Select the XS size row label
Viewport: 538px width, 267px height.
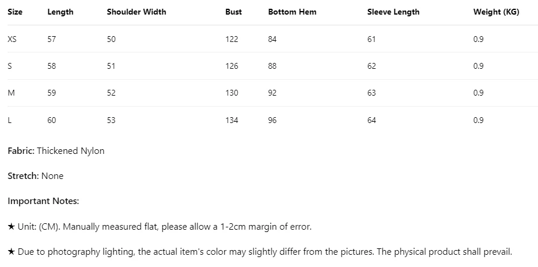(x=12, y=39)
